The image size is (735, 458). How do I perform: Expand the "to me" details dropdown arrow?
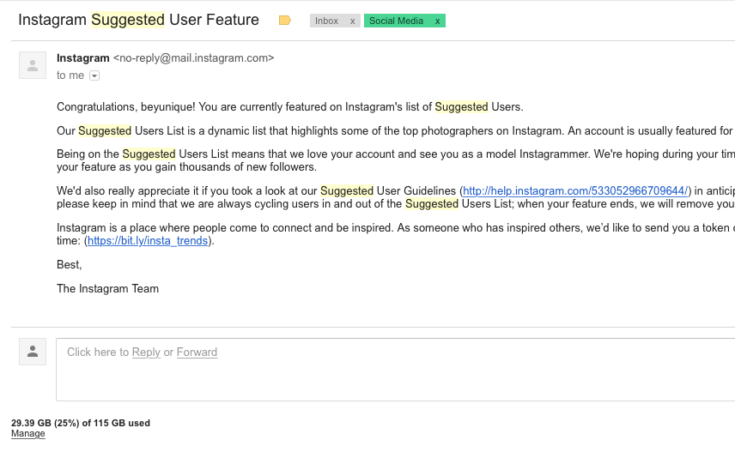94,75
